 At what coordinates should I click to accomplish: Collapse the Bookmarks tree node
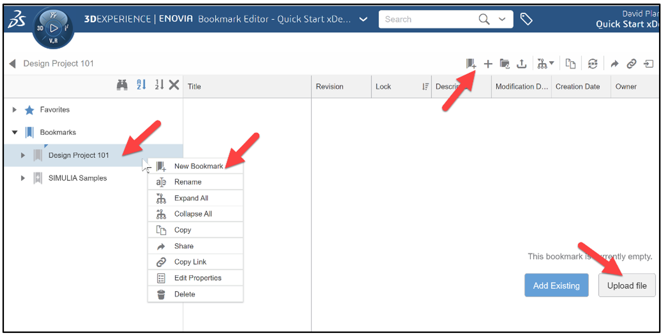(14, 132)
